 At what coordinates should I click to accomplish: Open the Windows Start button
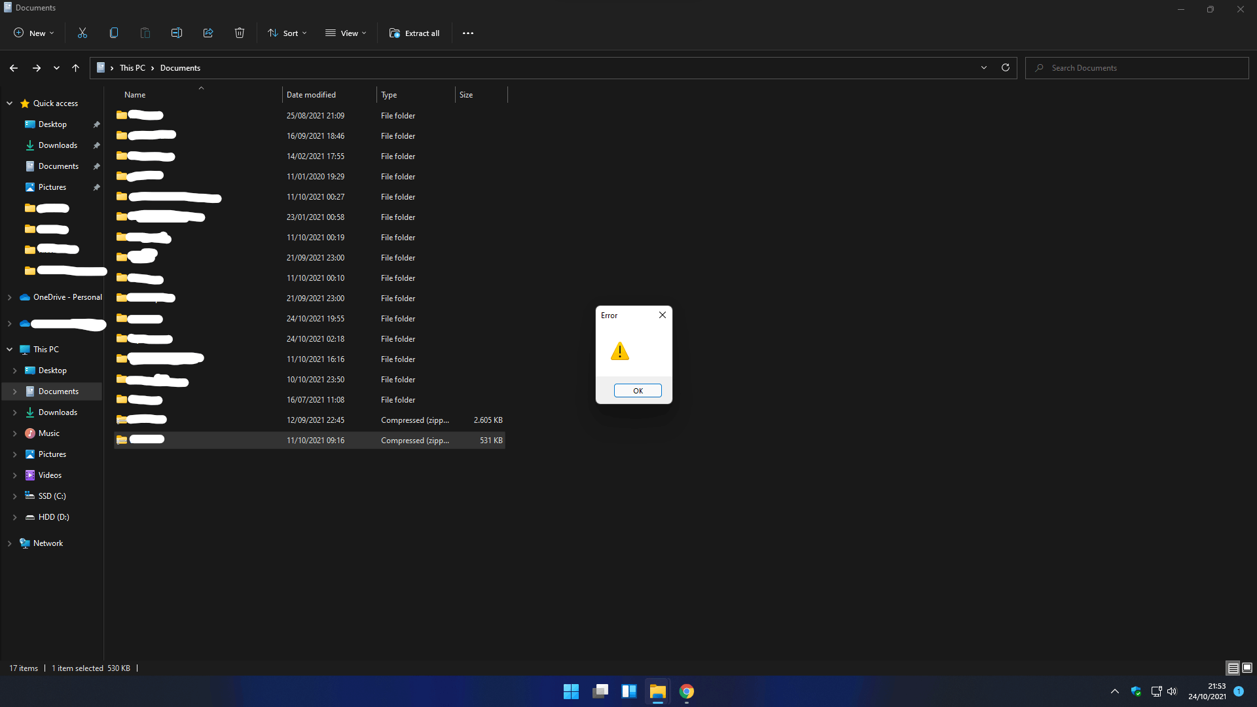click(x=571, y=691)
